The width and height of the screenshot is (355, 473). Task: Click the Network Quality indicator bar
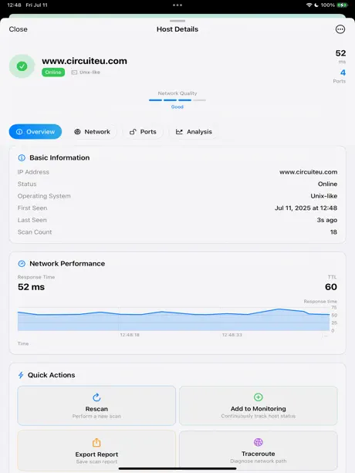coord(177,100)
